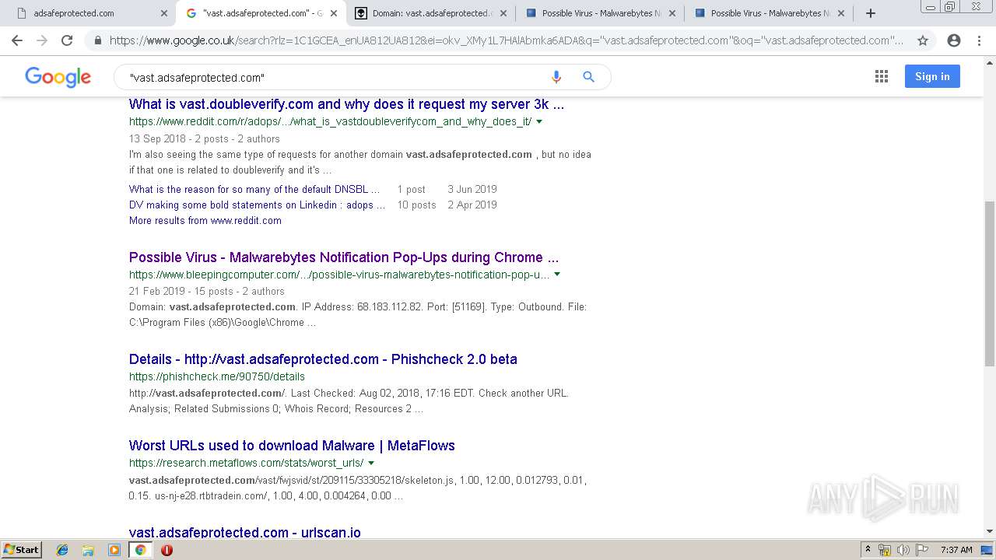Click the research.metaflows.com worst_urls URL
Image resolution: width=996 pixels, height=560 pixels.
246,463
